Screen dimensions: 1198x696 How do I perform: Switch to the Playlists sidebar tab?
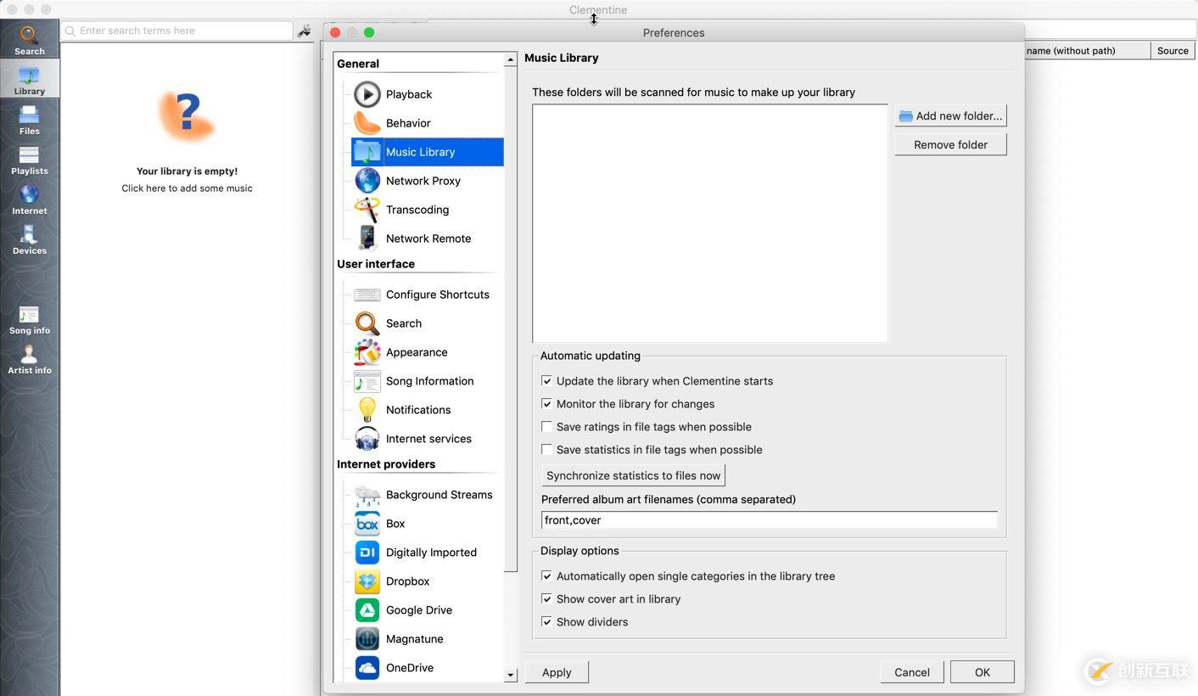[x=30, y=160]
